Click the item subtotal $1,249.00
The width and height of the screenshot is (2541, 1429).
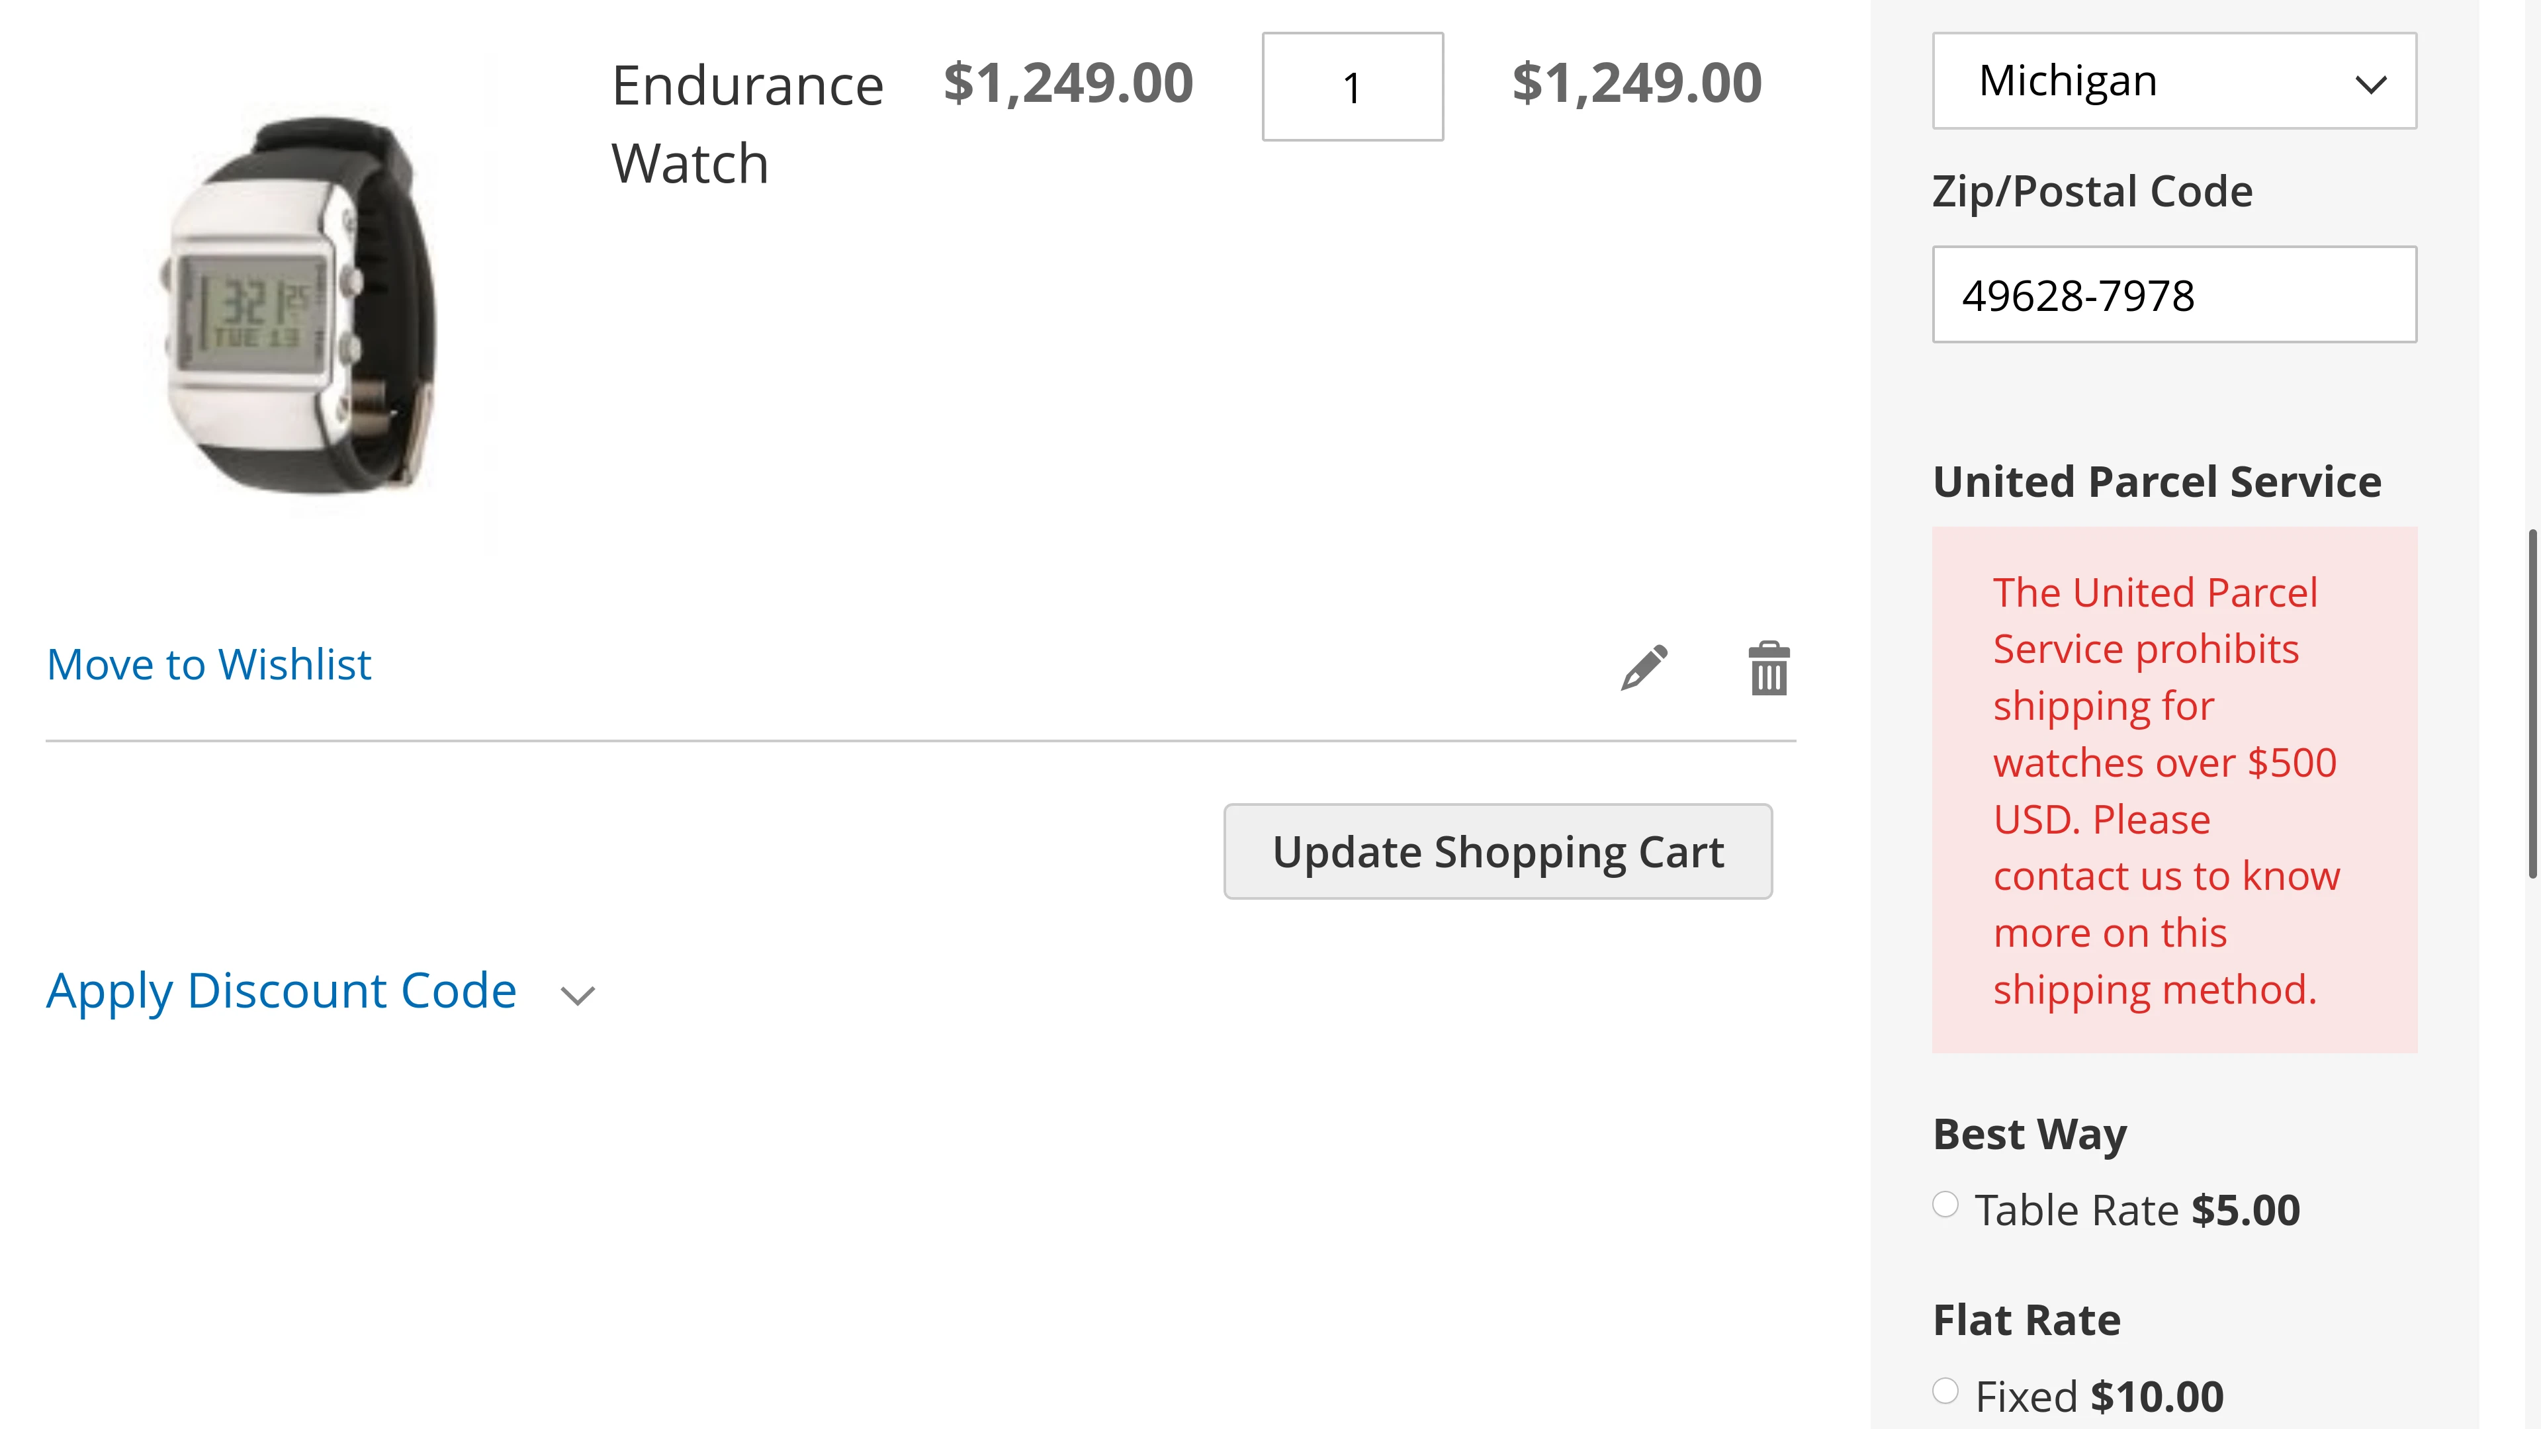tap(1636, 83)
